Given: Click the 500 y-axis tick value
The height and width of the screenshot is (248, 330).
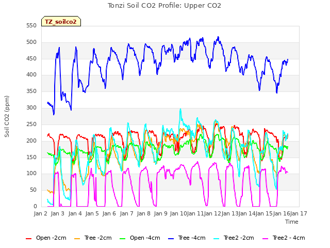Looking at the screenshot, I should (x=31, y=42).
